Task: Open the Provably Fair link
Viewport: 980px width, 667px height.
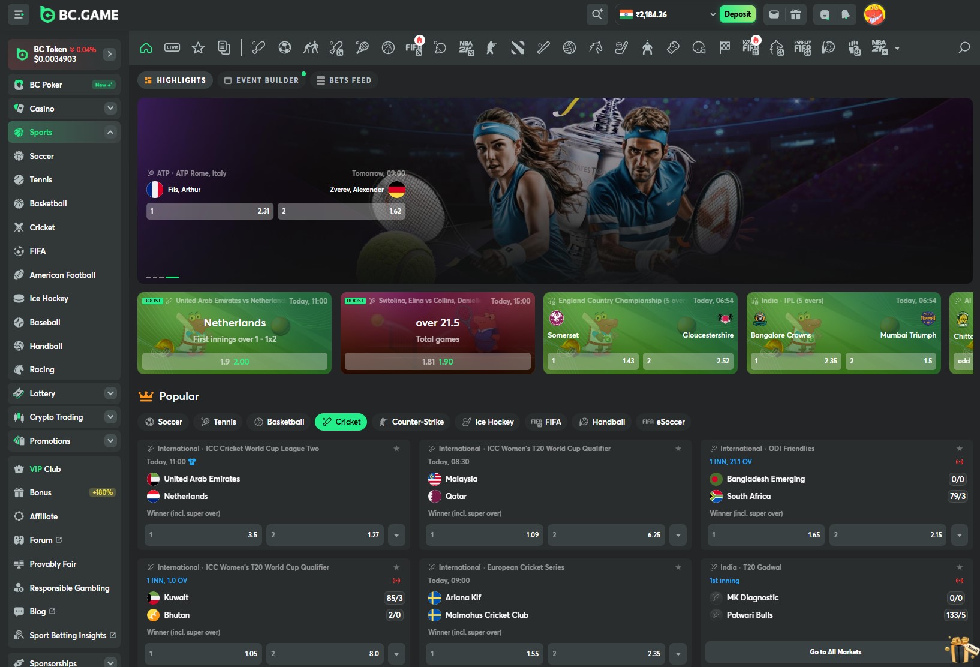Action: (53, 564)
